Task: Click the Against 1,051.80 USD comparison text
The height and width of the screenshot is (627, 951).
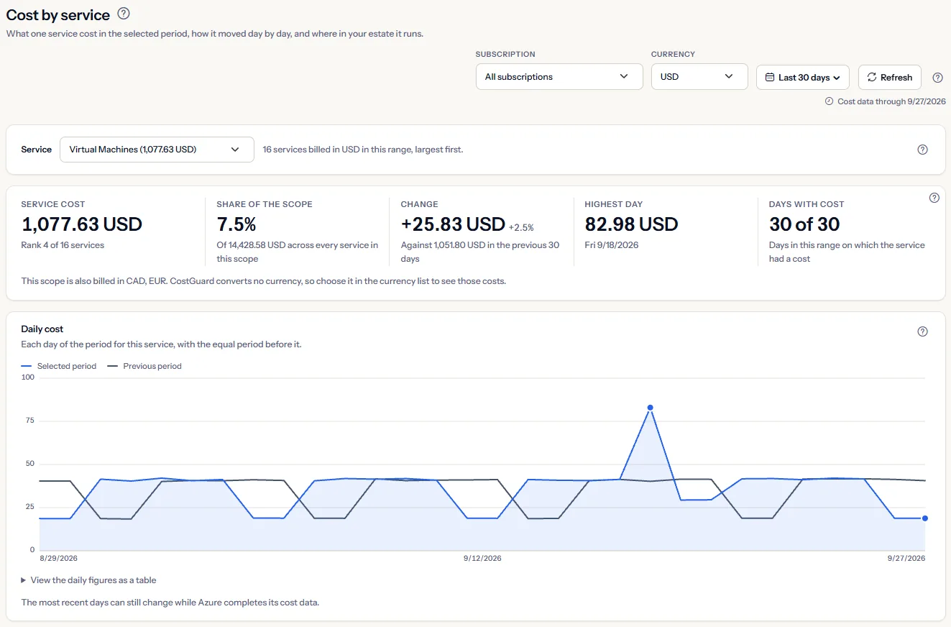Action: pos(480,252)
